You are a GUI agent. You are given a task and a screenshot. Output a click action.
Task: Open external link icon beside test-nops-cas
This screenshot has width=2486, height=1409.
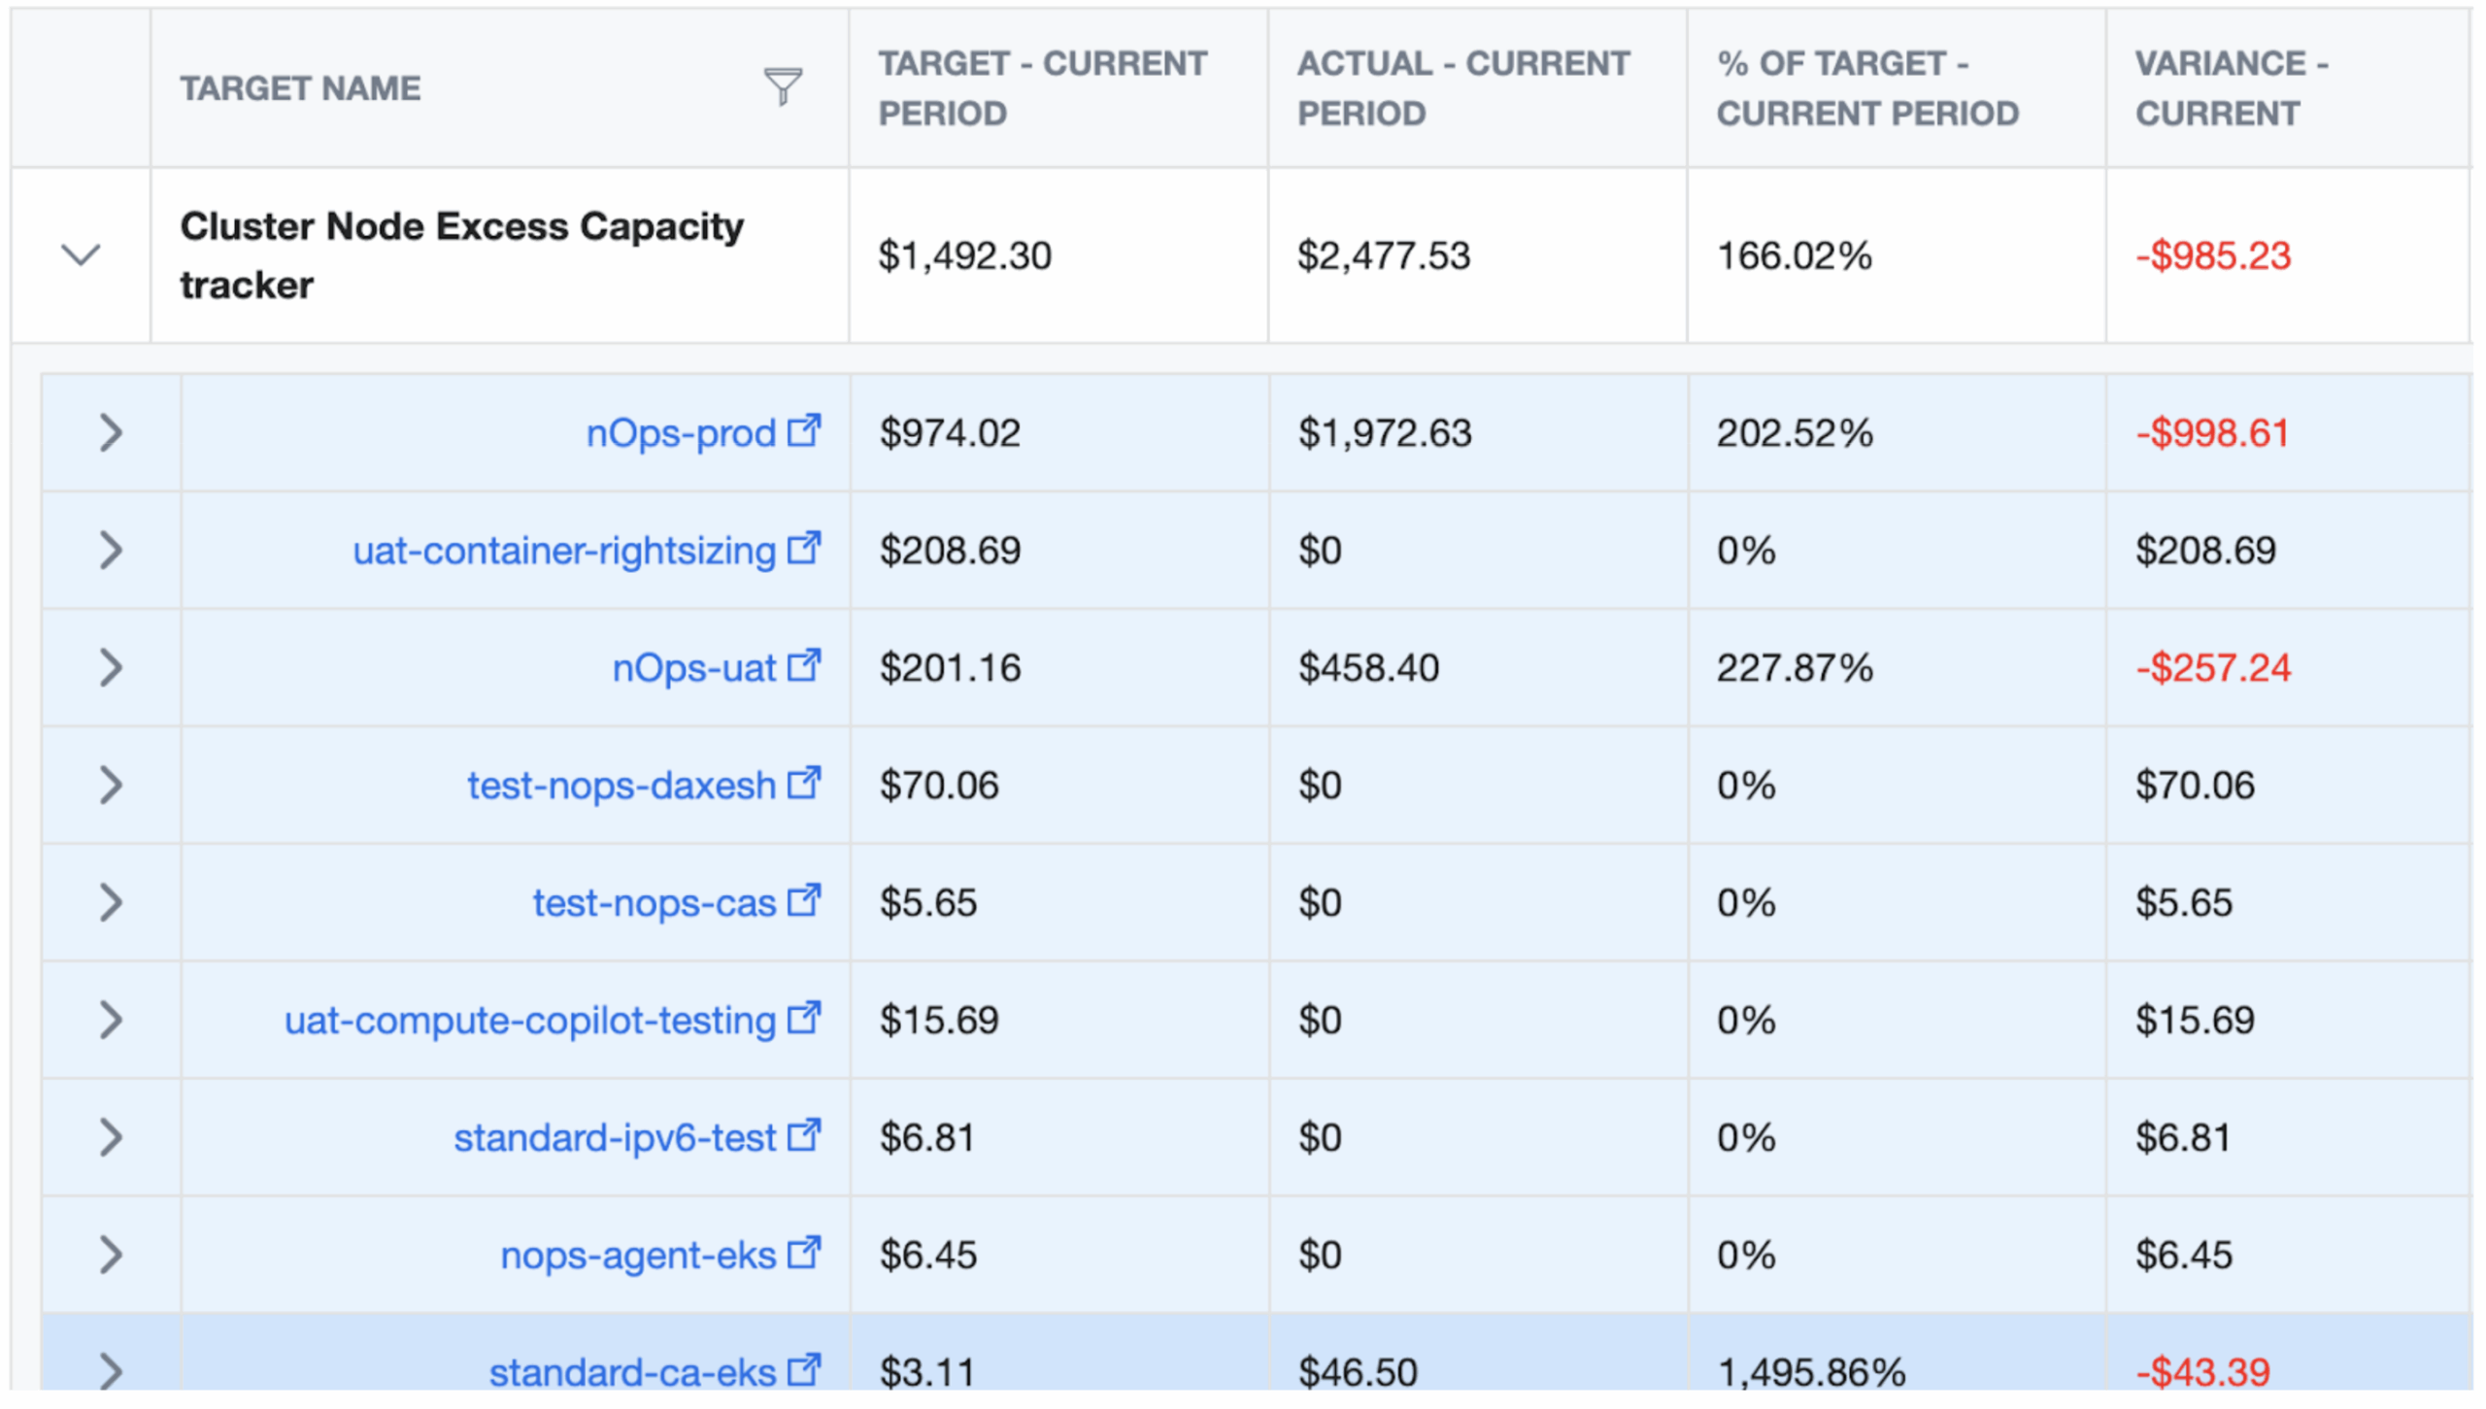coord(803,900)
